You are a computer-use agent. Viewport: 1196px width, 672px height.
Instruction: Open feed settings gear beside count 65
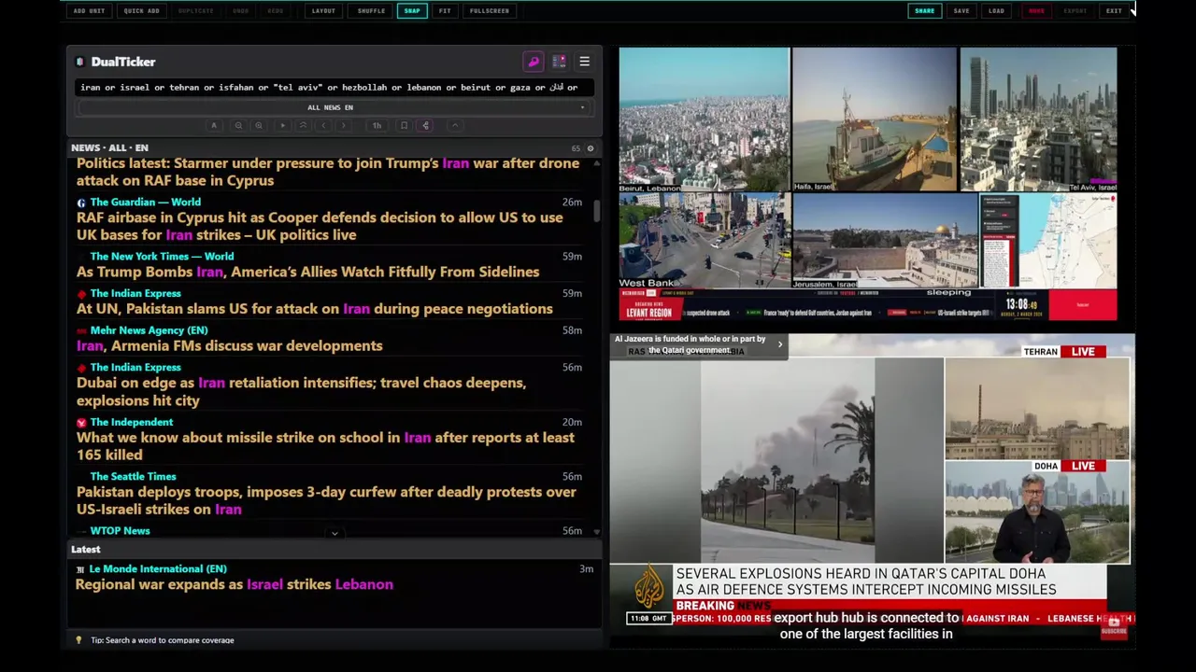point(590,148)
